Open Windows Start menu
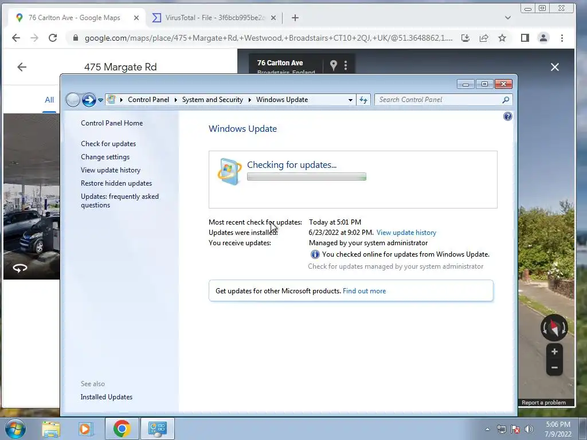The width and height of the screenshot is (587, 440). click(15, 429)
